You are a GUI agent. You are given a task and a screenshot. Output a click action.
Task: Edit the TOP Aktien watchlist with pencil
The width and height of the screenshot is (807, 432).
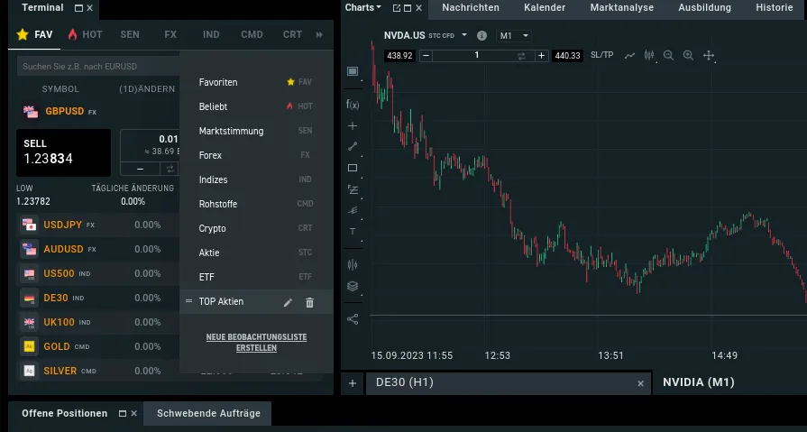click(x=288, y=303)
